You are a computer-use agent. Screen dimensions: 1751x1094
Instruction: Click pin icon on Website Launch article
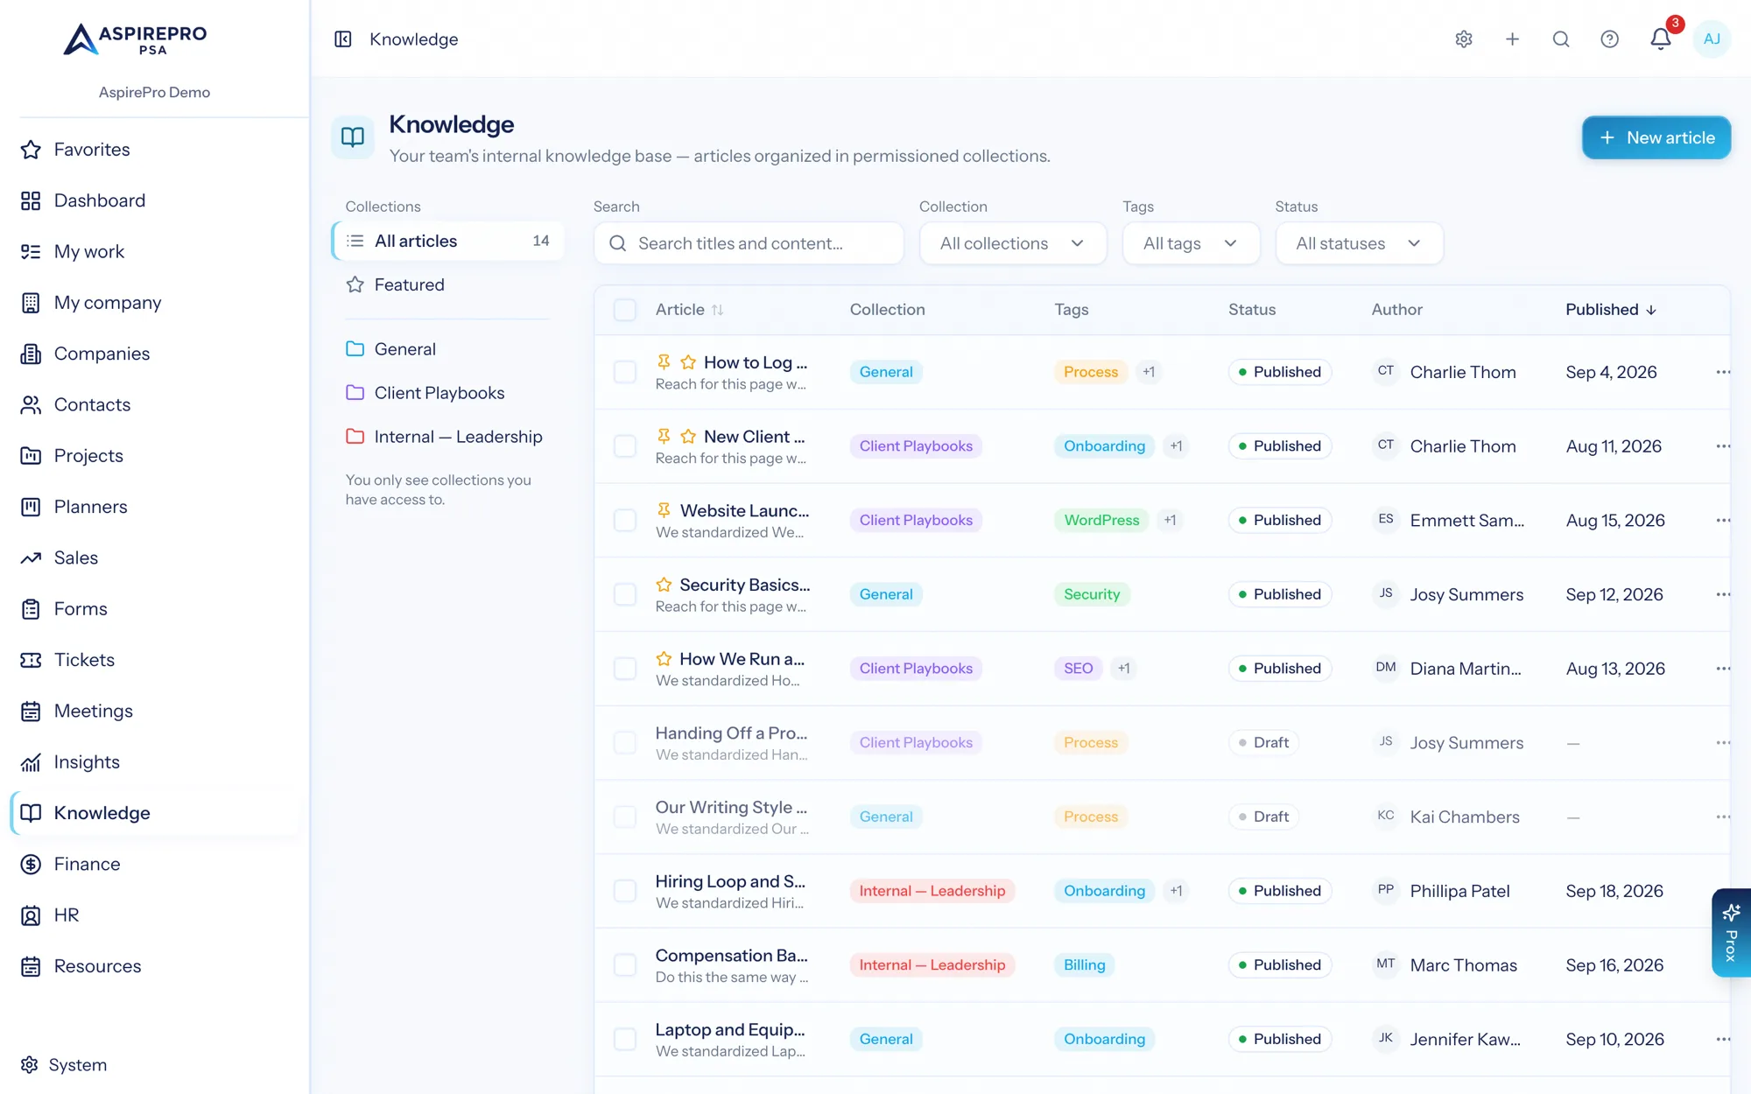(664, 510)
